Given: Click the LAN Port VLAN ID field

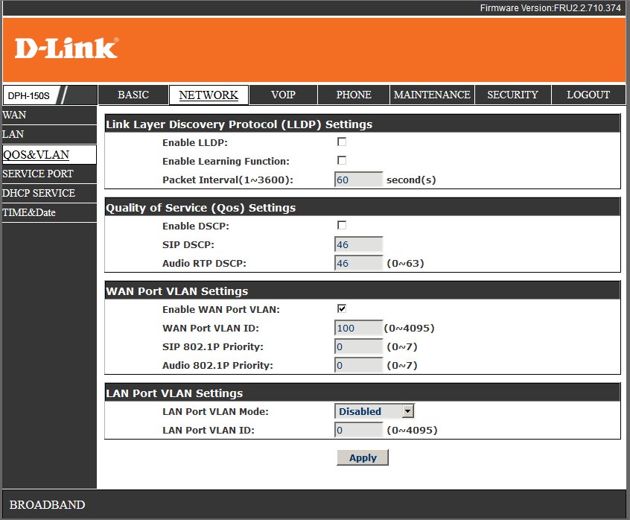Looking at the screenshot, I should tap(358, 430).
